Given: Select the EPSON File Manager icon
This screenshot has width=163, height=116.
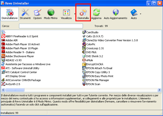Looking at the screenshot, I should click(84, 80).
